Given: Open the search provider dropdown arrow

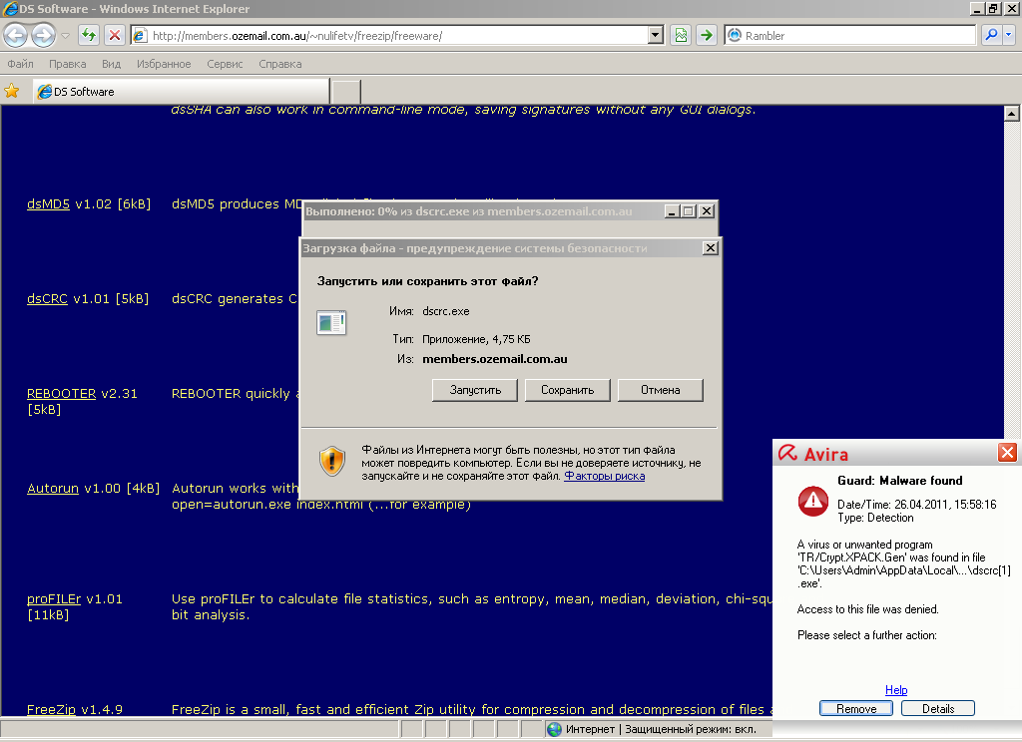Looking at the screenshot, I should (x=1009, y=35).
